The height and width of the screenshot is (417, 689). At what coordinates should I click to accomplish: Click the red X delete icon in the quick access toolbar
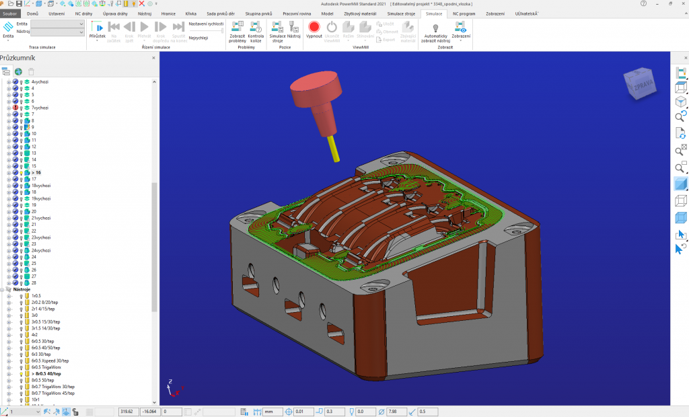[x=141, y=3]
